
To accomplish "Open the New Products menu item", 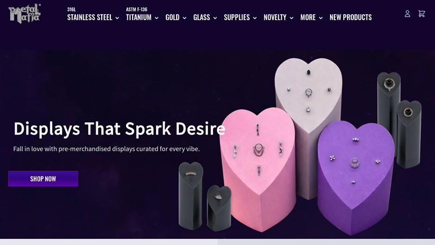I will coord(351,17).
